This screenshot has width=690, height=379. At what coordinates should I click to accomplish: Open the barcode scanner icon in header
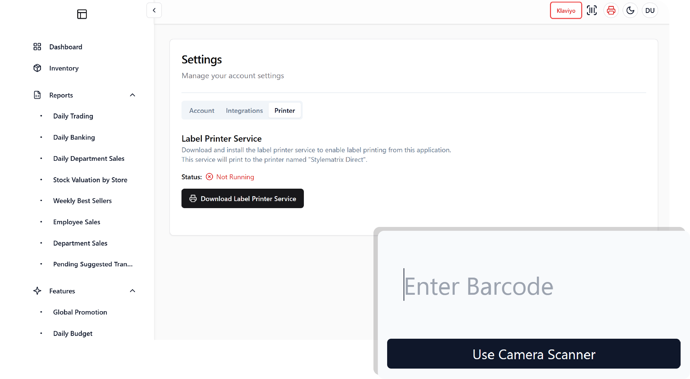(592, 10)
